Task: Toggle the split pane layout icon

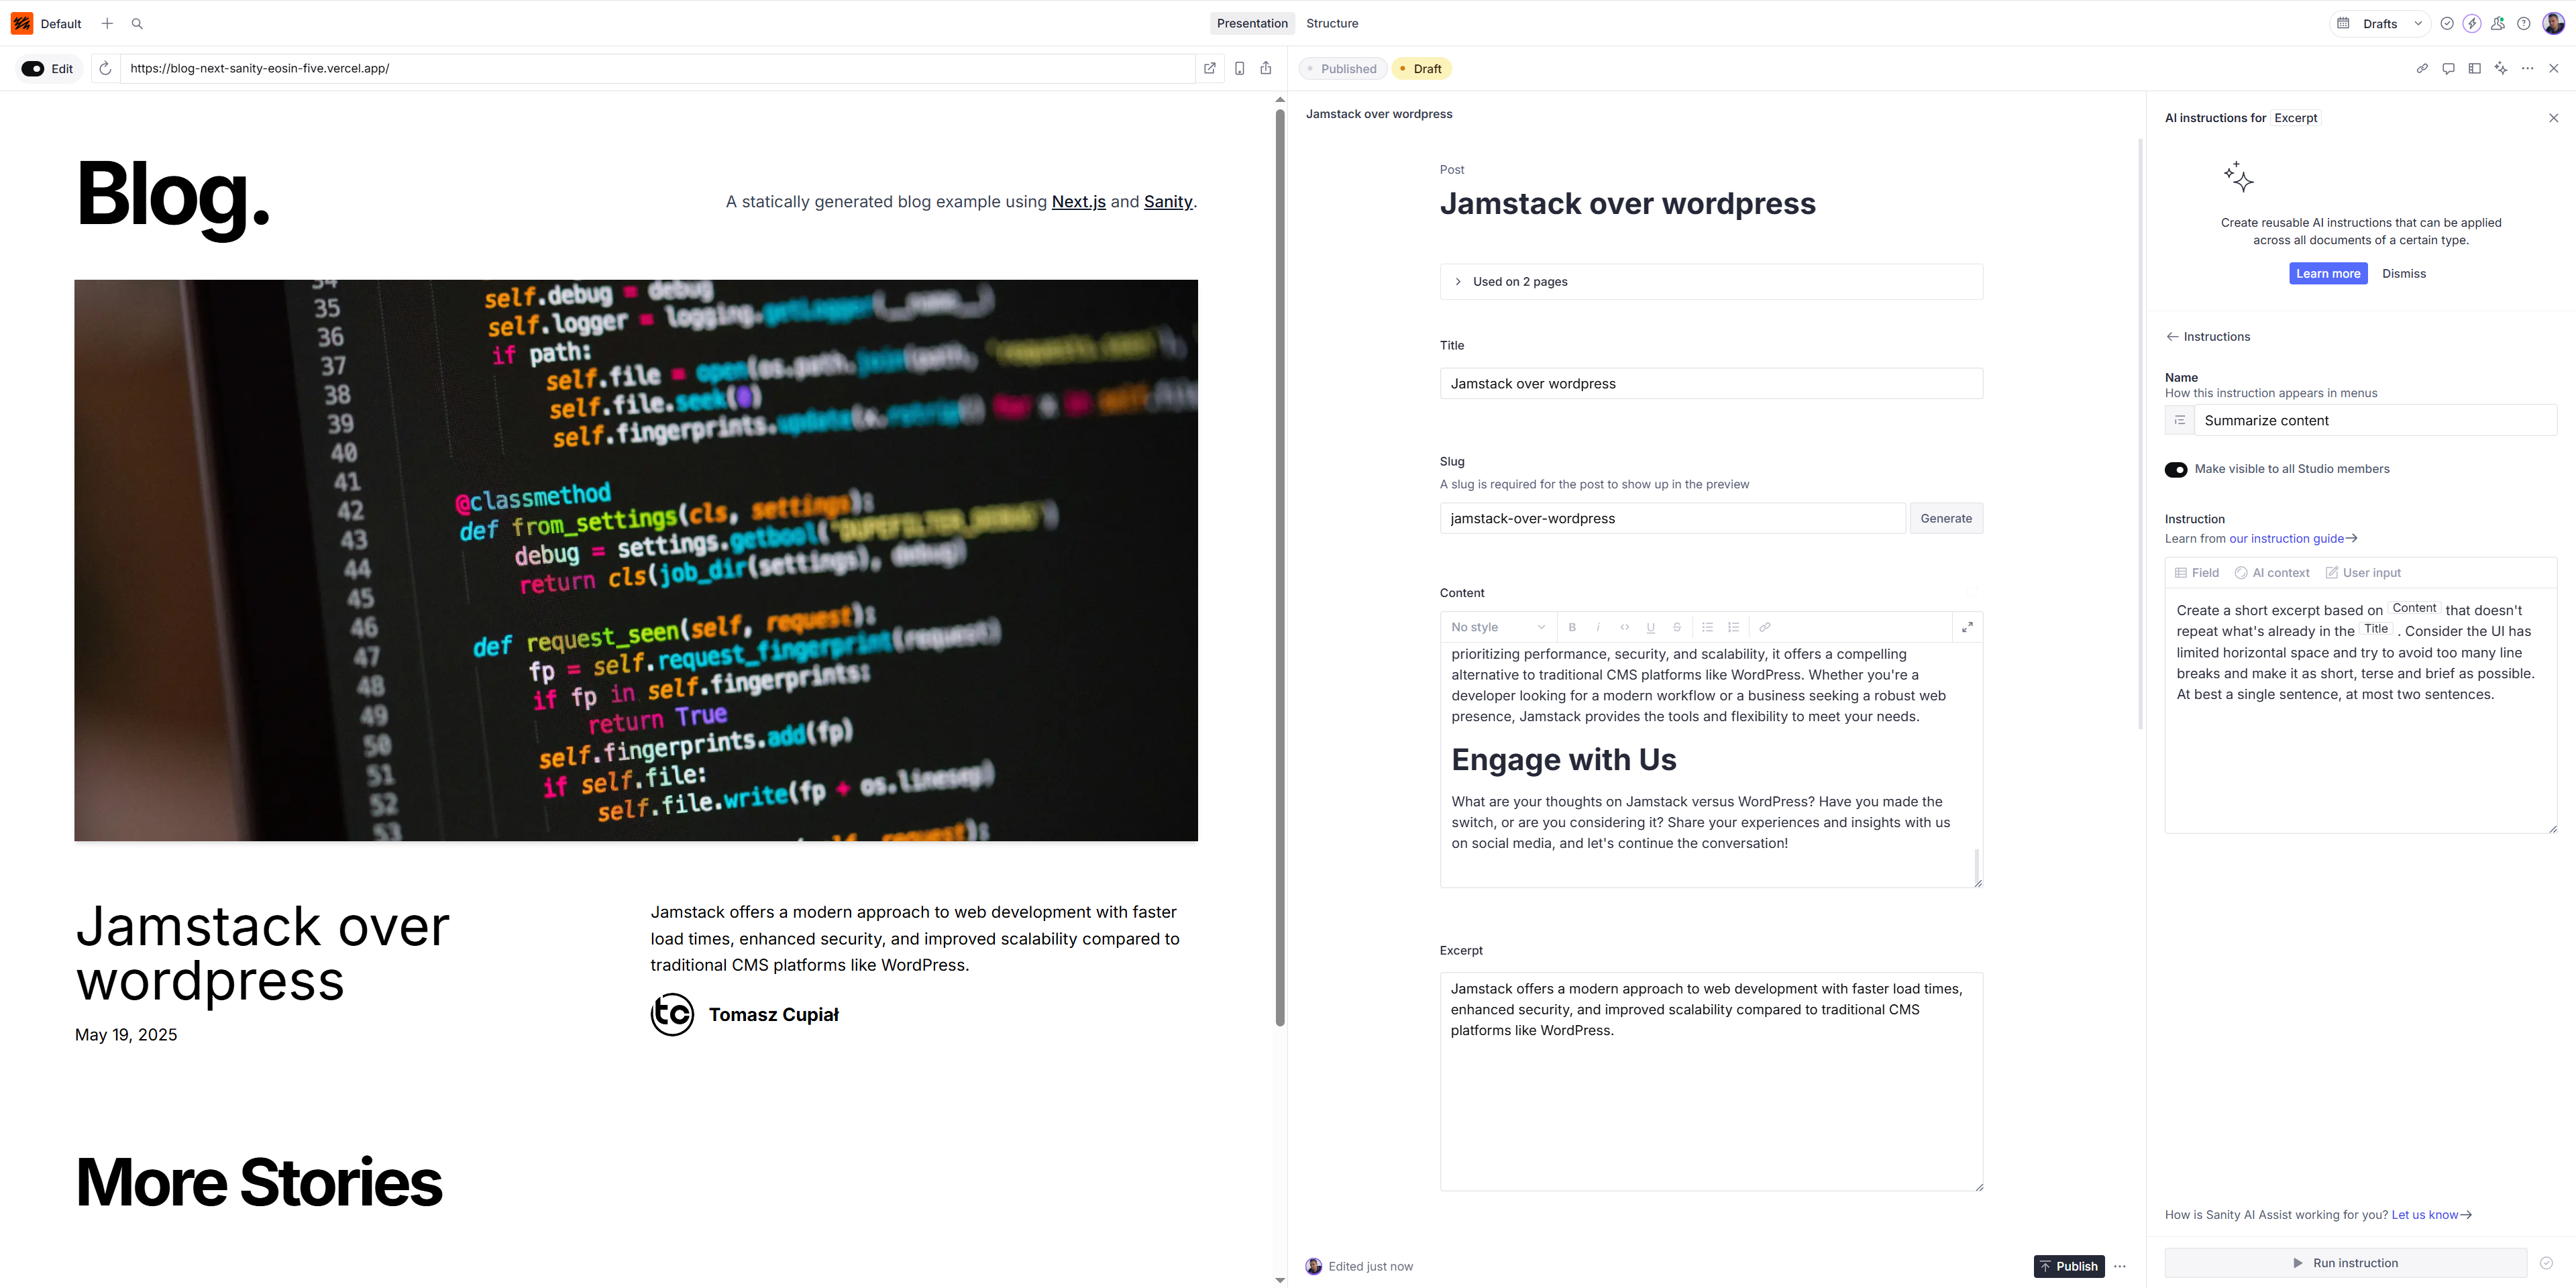Action: [x=2475, y=68]
